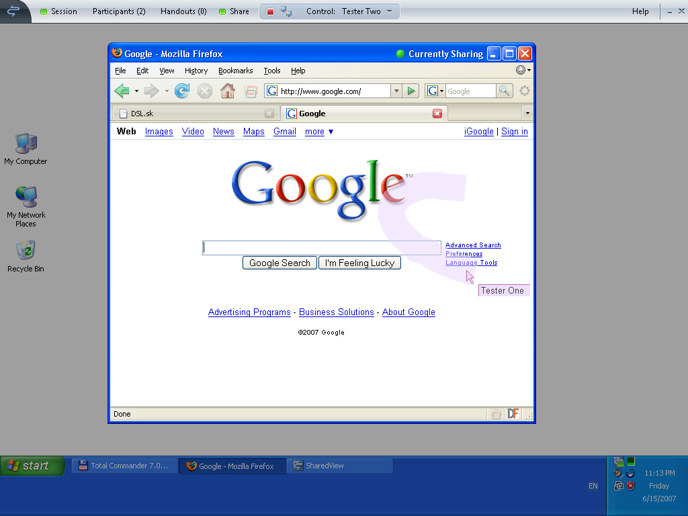Switch to SharedView in taskbar
Image resolution: width=688 pixels, height=516 pixels.
click(340, 466)
